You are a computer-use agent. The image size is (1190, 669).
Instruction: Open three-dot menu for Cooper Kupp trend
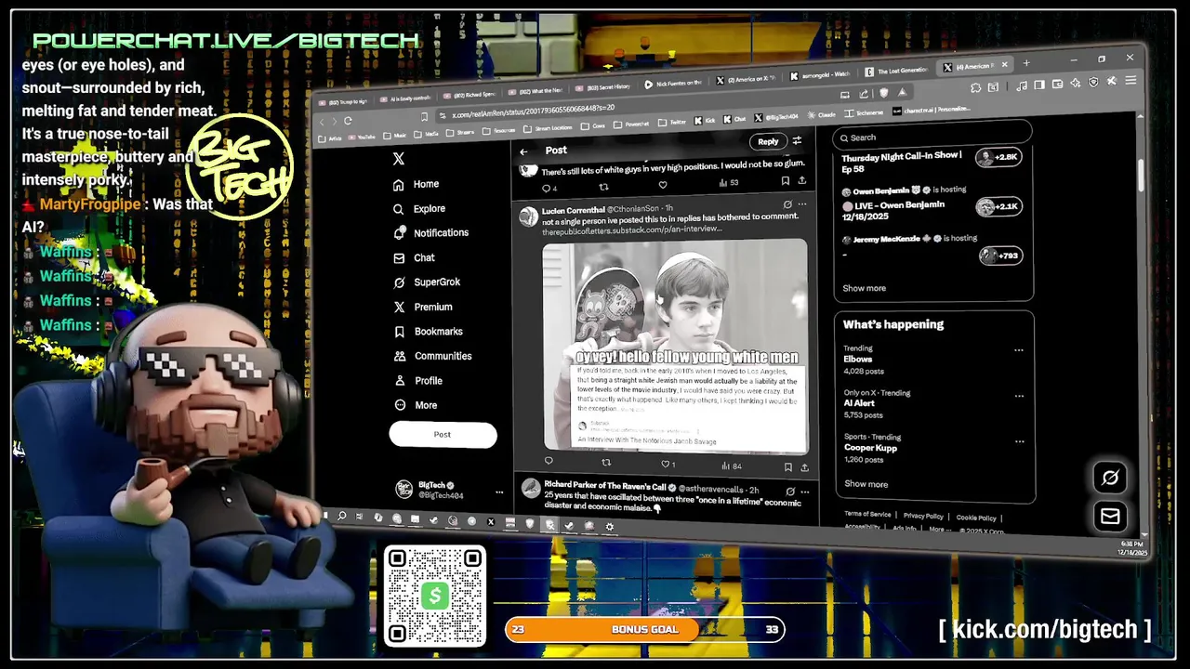[x=1020, y=441]
